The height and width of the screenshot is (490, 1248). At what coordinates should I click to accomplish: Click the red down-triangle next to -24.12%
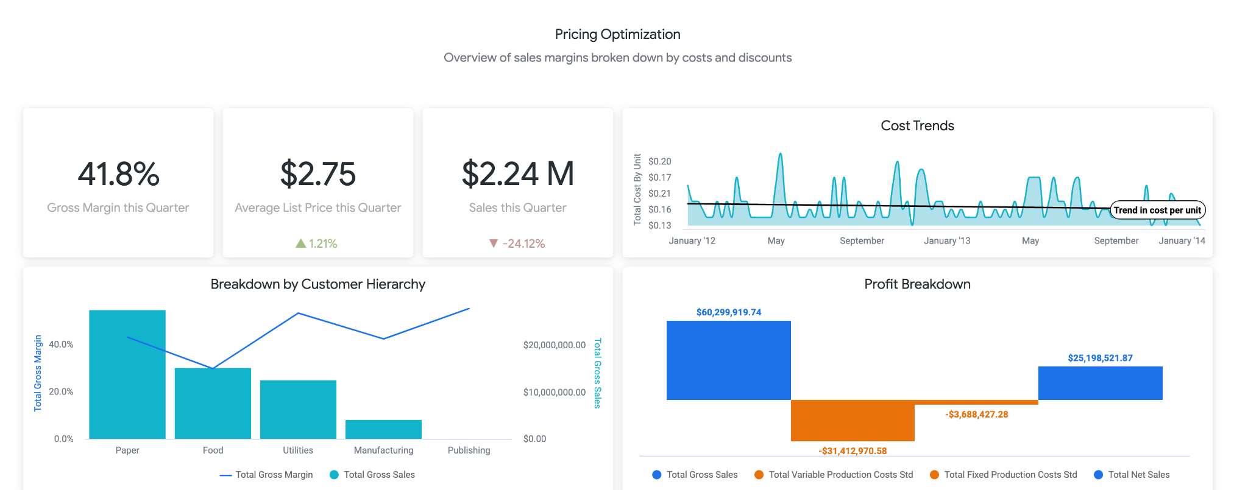[494, 243]
